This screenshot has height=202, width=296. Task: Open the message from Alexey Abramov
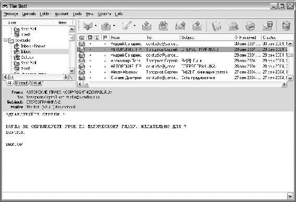click(x=183, y=72)
